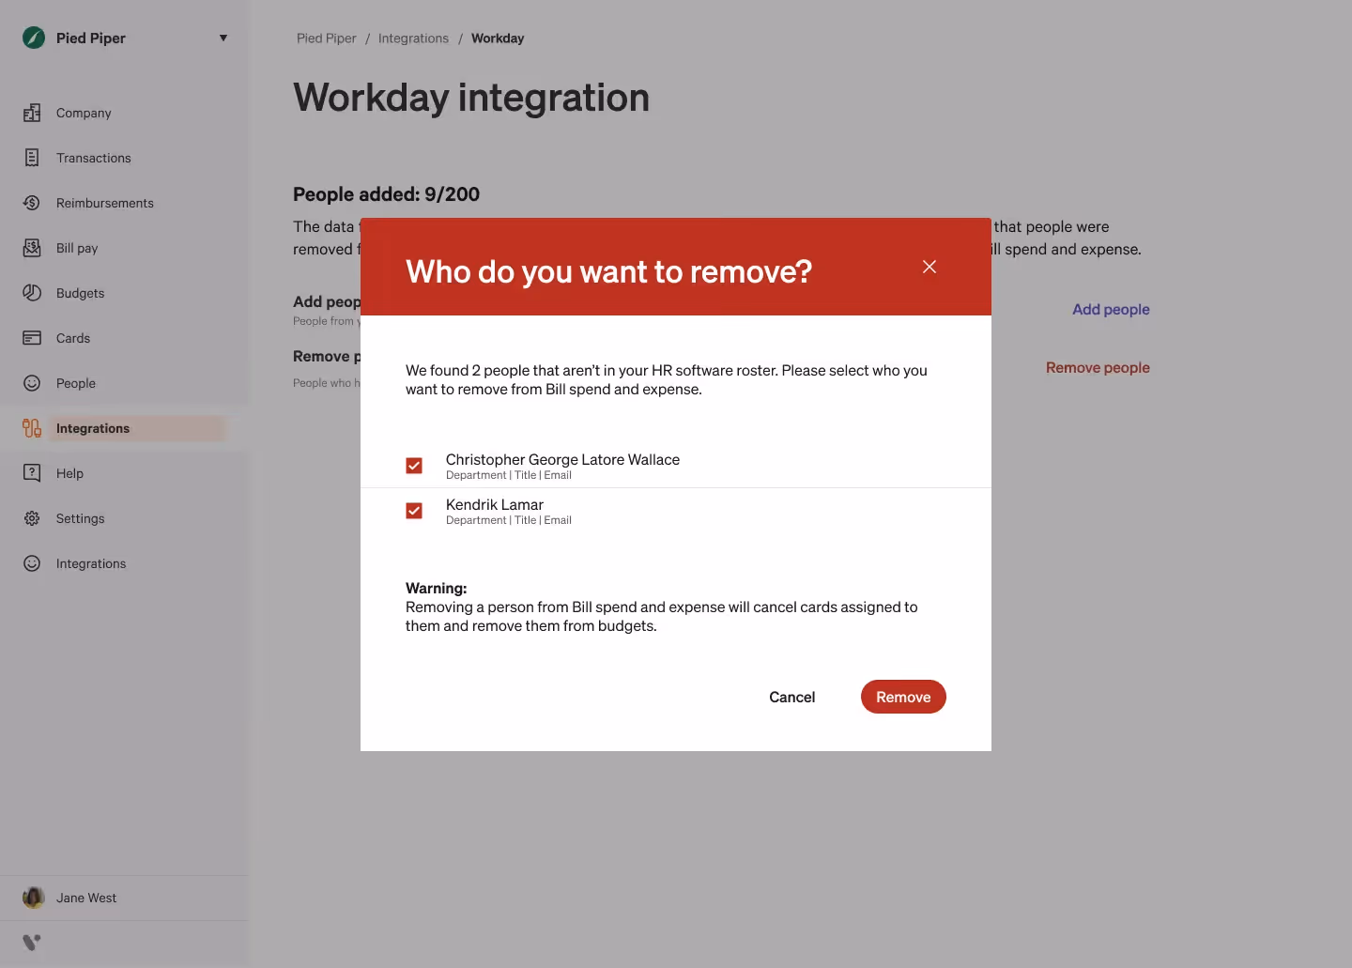1352x968 pixels.
Task: Click Jane West's avatar photo
Action: [34, 898]
